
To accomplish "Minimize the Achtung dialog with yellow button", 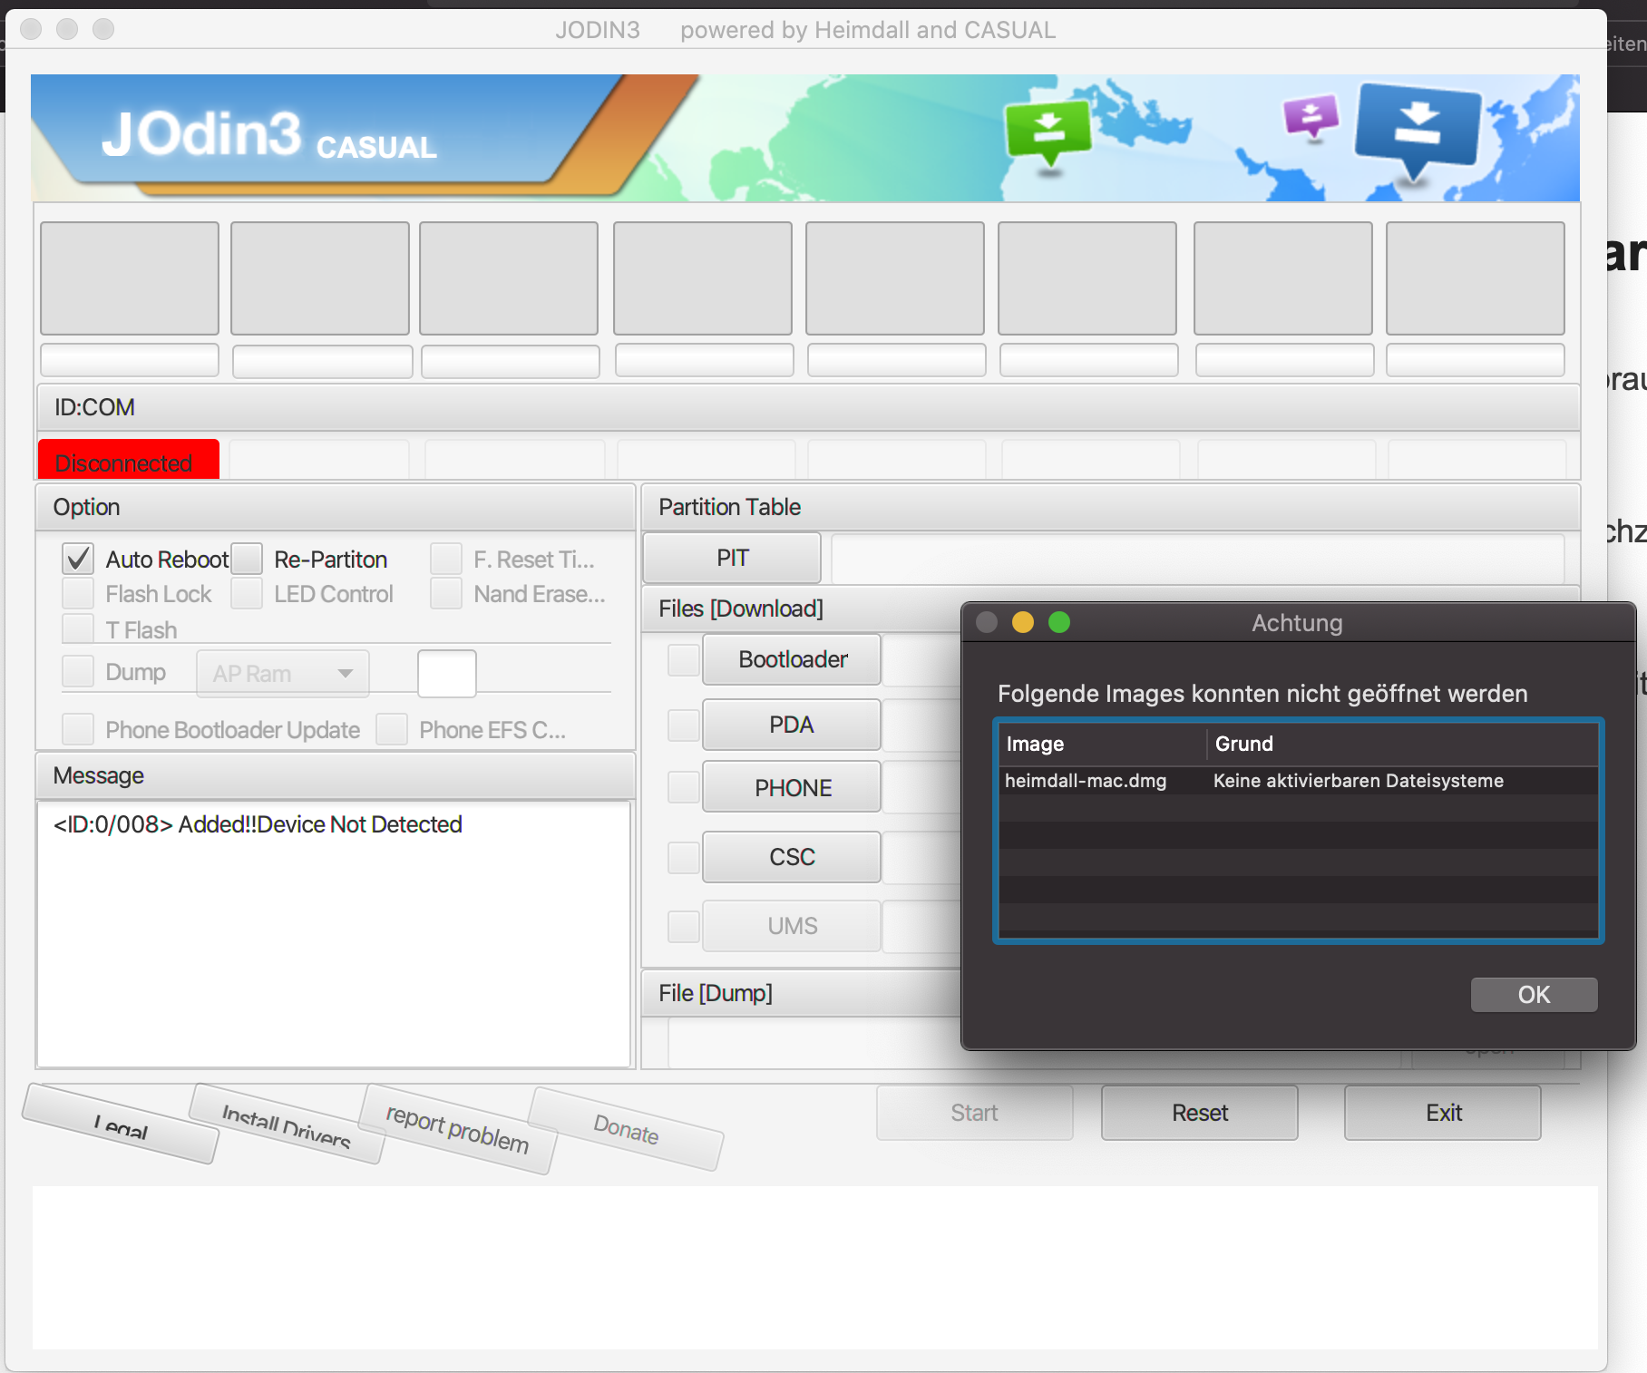I will click(x=1023, y=622).
